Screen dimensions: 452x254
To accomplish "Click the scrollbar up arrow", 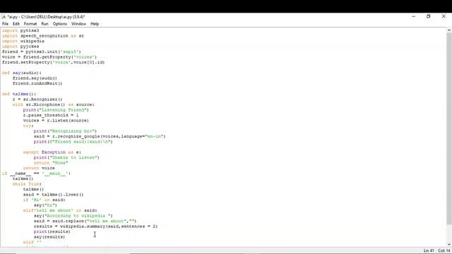I will click(449, 30).
